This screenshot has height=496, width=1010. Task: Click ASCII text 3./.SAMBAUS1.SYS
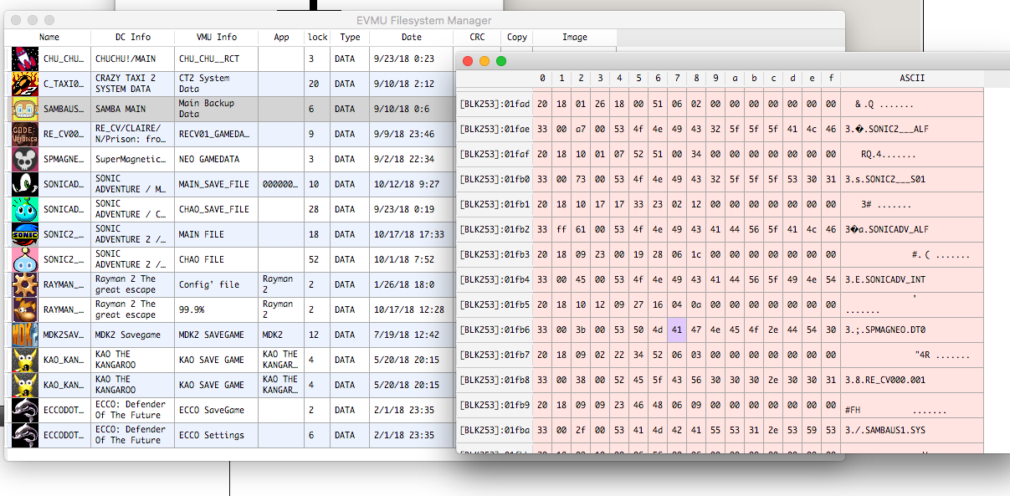(885, 430)
